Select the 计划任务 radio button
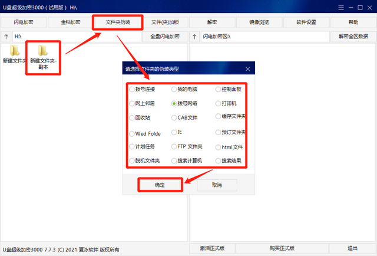 (x=132, y=146)
